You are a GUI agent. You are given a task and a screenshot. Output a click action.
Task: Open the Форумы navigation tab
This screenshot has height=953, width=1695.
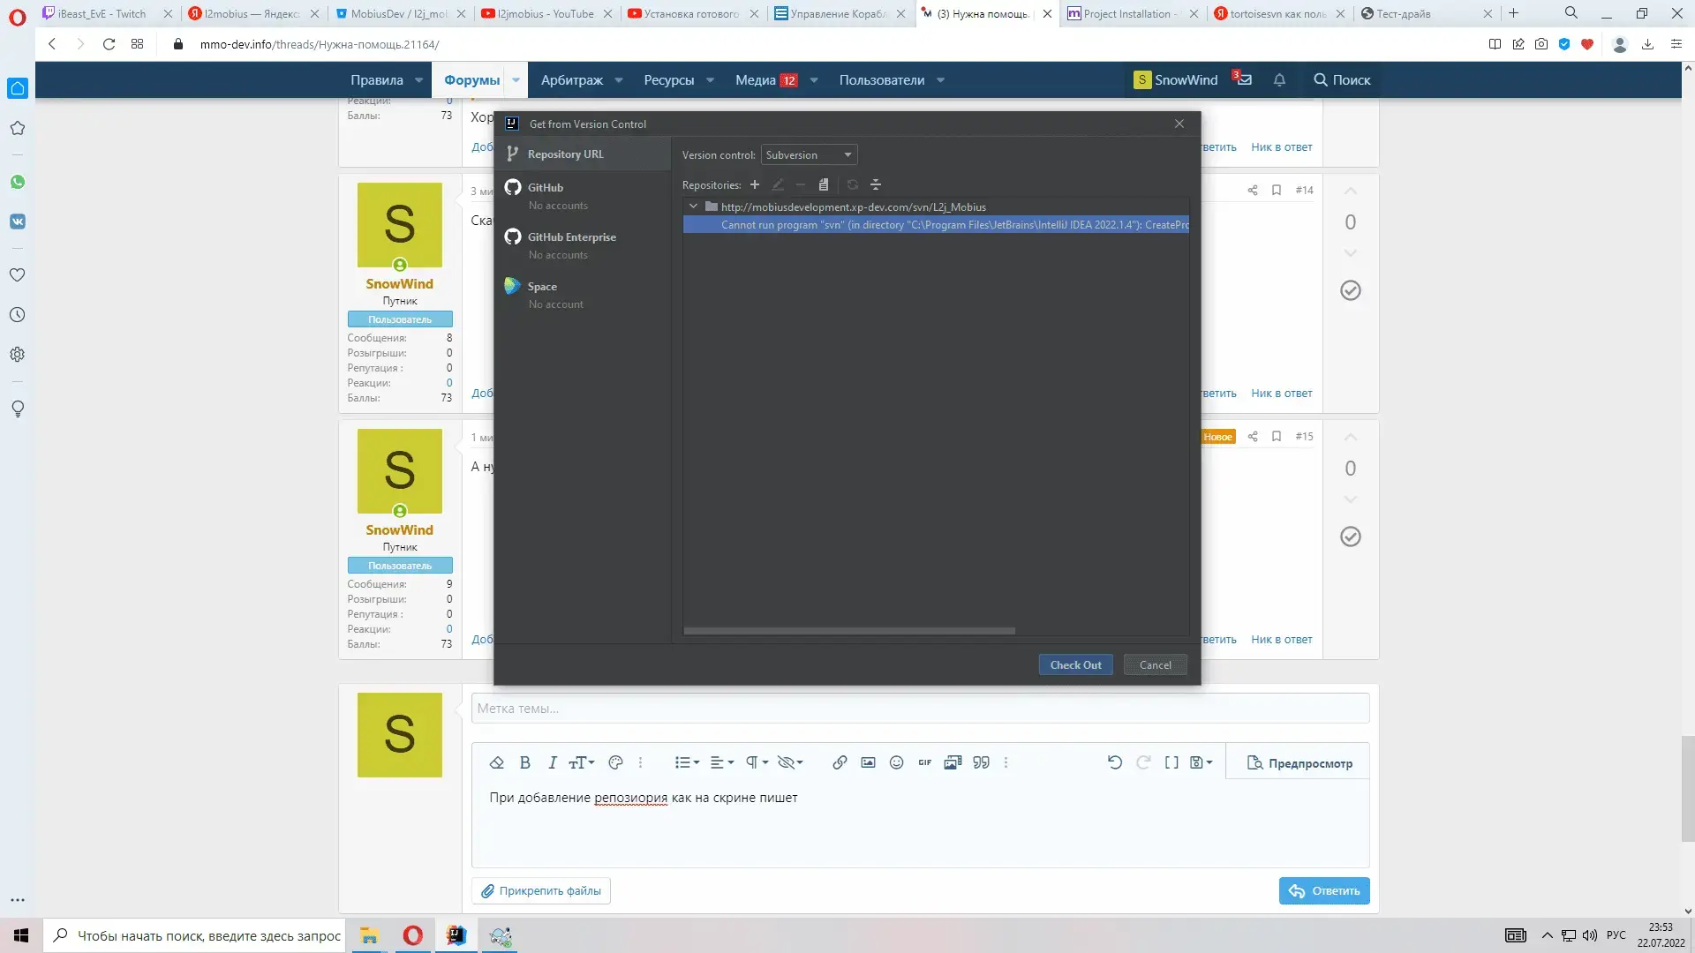[471, 80]
